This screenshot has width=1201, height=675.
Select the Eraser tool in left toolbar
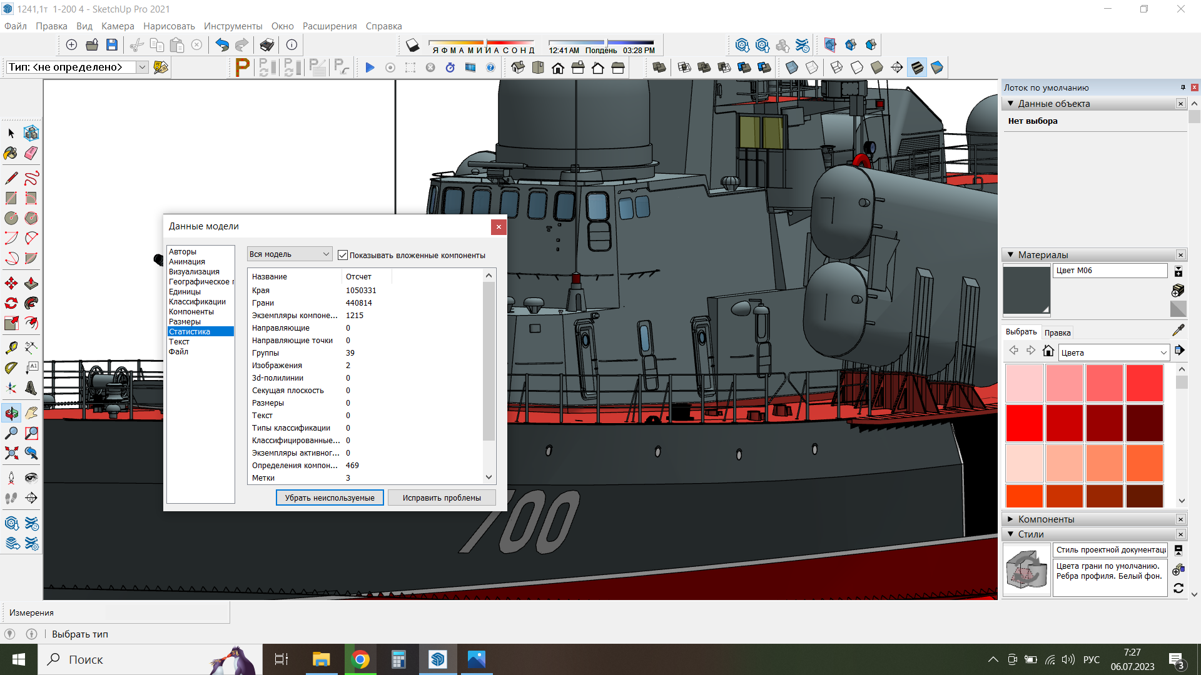[x=31, y=153]
